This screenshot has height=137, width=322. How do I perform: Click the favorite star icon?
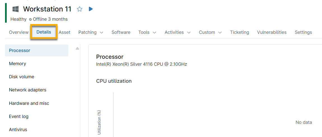pos(80,9)
